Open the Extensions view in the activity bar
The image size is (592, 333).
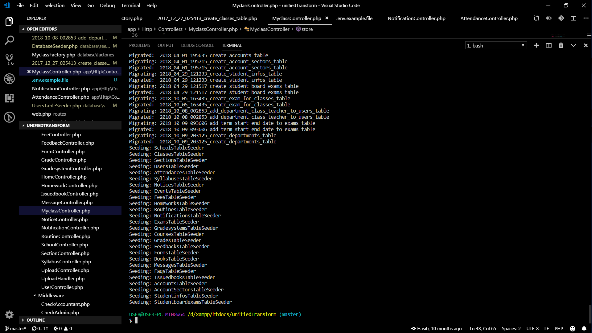pos(10,98)
